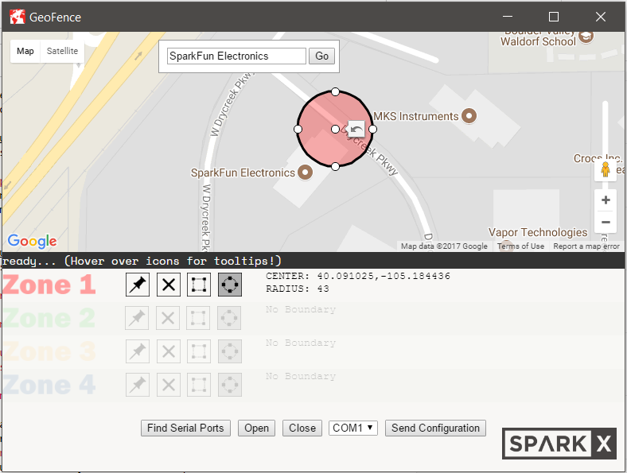Select Zone 4 rectangle boundary tool
This screenshot has width=627, height=473.
[199, 385]
